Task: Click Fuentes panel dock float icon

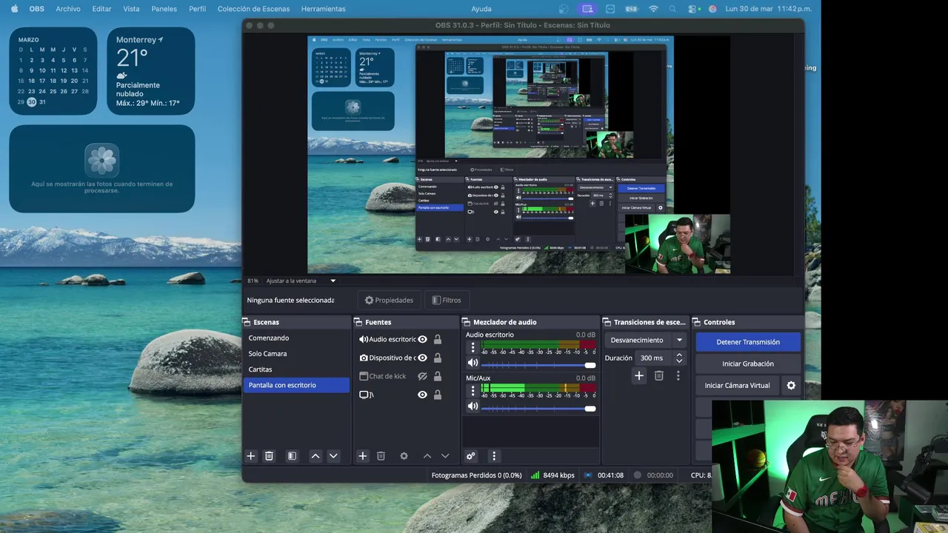Action: 358,322
